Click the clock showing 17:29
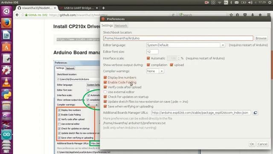 pyautogui.click(x=262, y=2)
